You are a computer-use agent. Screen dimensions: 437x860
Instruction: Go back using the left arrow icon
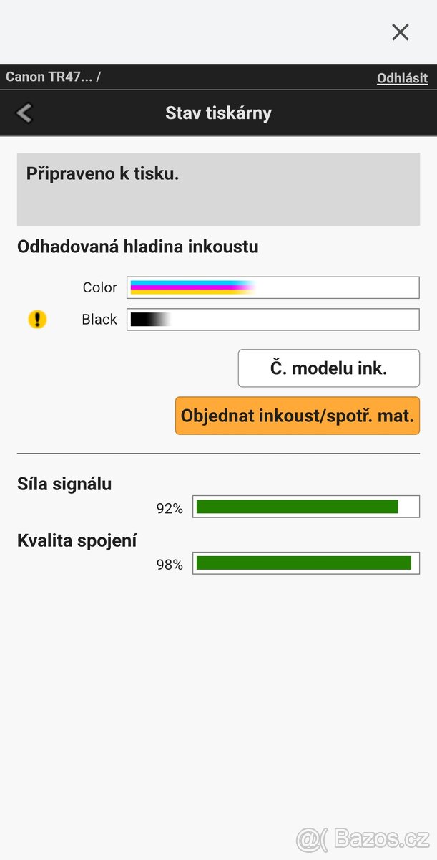click(24, 113)
